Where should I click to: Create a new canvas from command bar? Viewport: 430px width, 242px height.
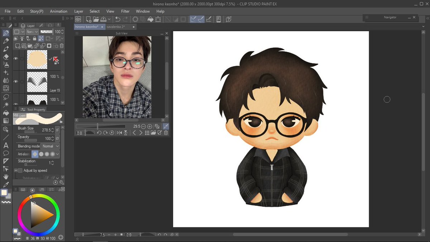pos(89,19)
